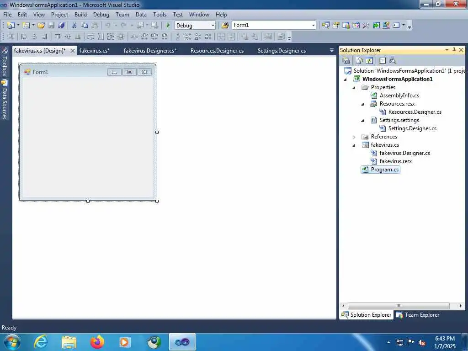This screenshot has width=468, height=351.
Task: Open the active documents tab list dropdown
Action: tap(332, 50)
